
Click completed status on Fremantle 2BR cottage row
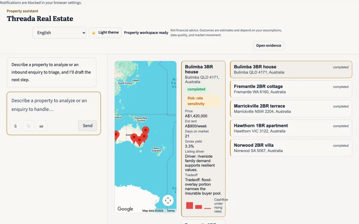341,87
